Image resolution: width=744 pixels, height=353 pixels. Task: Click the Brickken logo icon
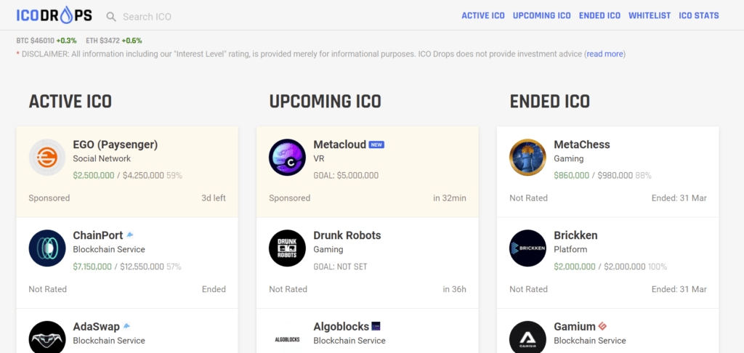(527, 248)
